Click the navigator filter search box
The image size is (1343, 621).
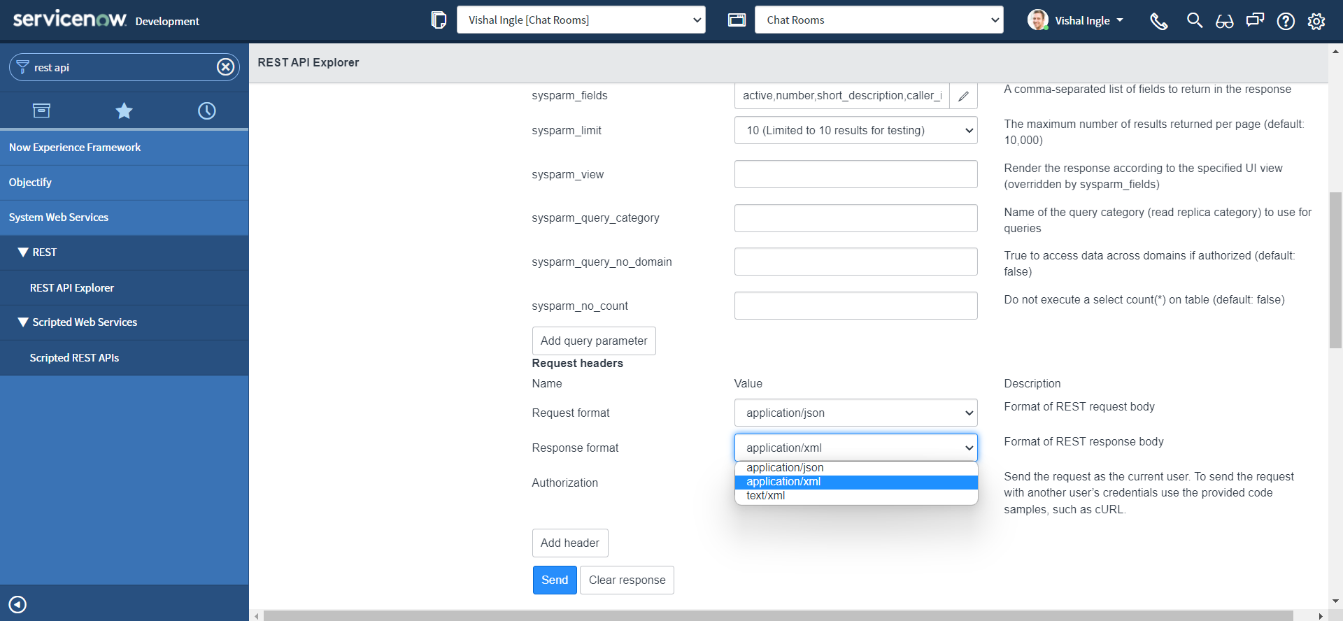125,67
